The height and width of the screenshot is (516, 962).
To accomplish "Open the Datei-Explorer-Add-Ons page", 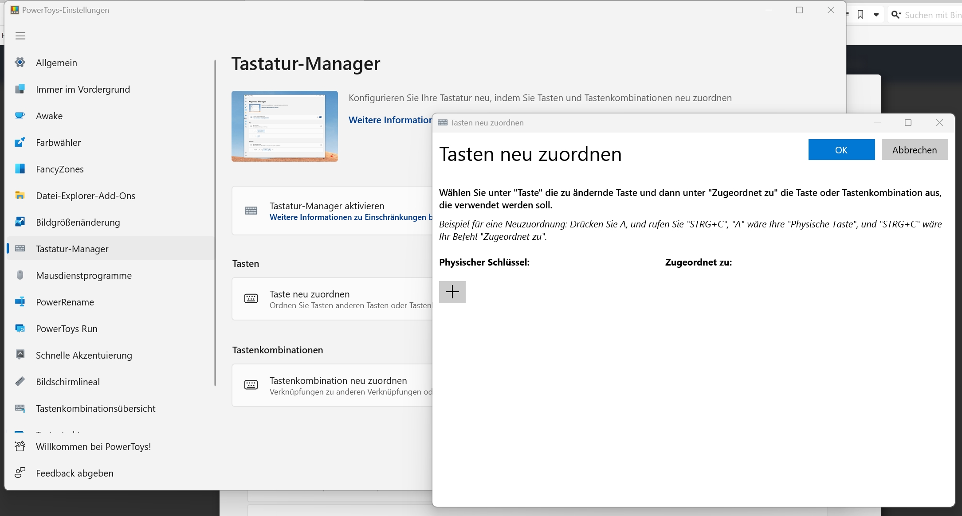I will (86, 195).
